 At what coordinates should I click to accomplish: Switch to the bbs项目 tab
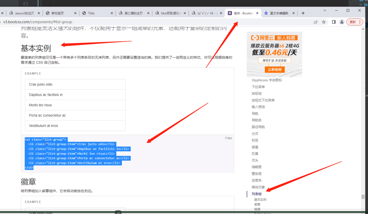click(170, 13)
